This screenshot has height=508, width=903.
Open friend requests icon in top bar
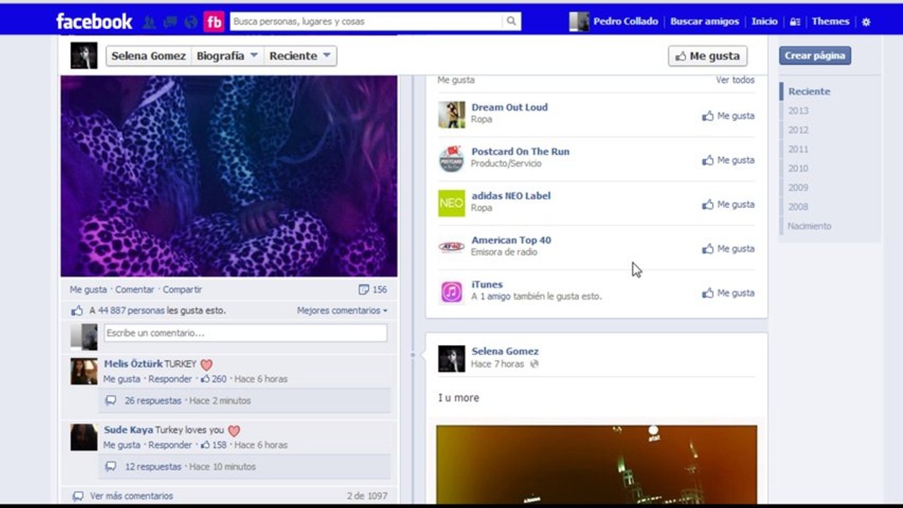pyautogui.click(x=149, y=22)
